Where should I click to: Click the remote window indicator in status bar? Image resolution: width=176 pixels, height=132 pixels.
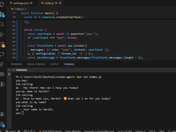tap(1, 131)
